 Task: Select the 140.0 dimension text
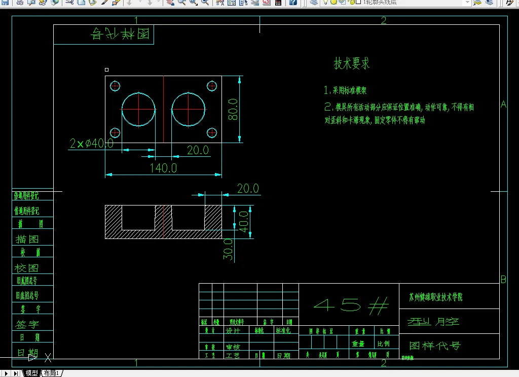[163, 168]
